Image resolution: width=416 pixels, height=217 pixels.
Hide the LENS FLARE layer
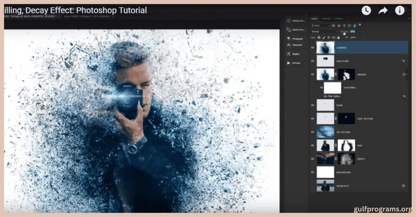coord(313,61)
